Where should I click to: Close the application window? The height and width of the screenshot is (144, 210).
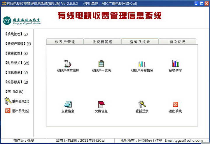[x=206, y=3]
